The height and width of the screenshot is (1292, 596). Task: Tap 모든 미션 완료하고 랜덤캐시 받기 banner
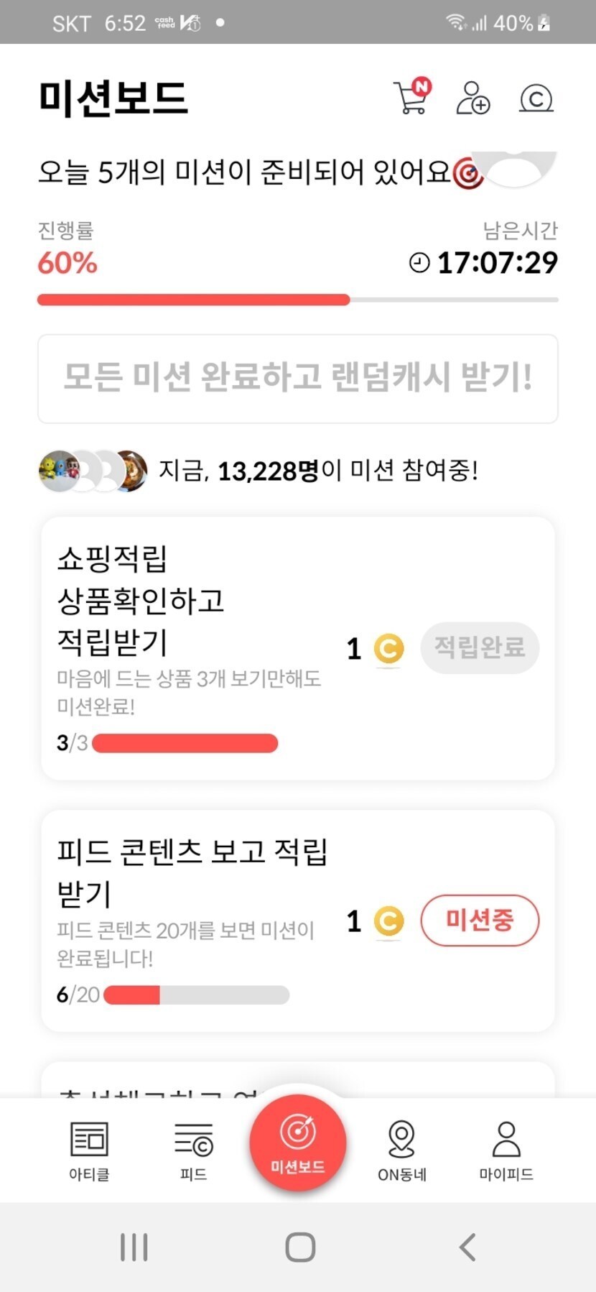tap(298, 379)
